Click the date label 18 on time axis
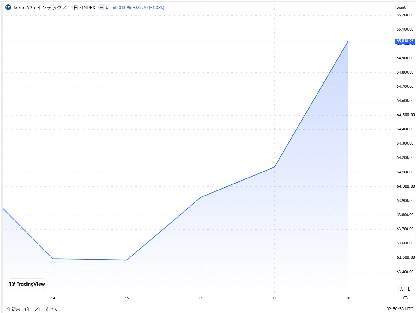 348,298
